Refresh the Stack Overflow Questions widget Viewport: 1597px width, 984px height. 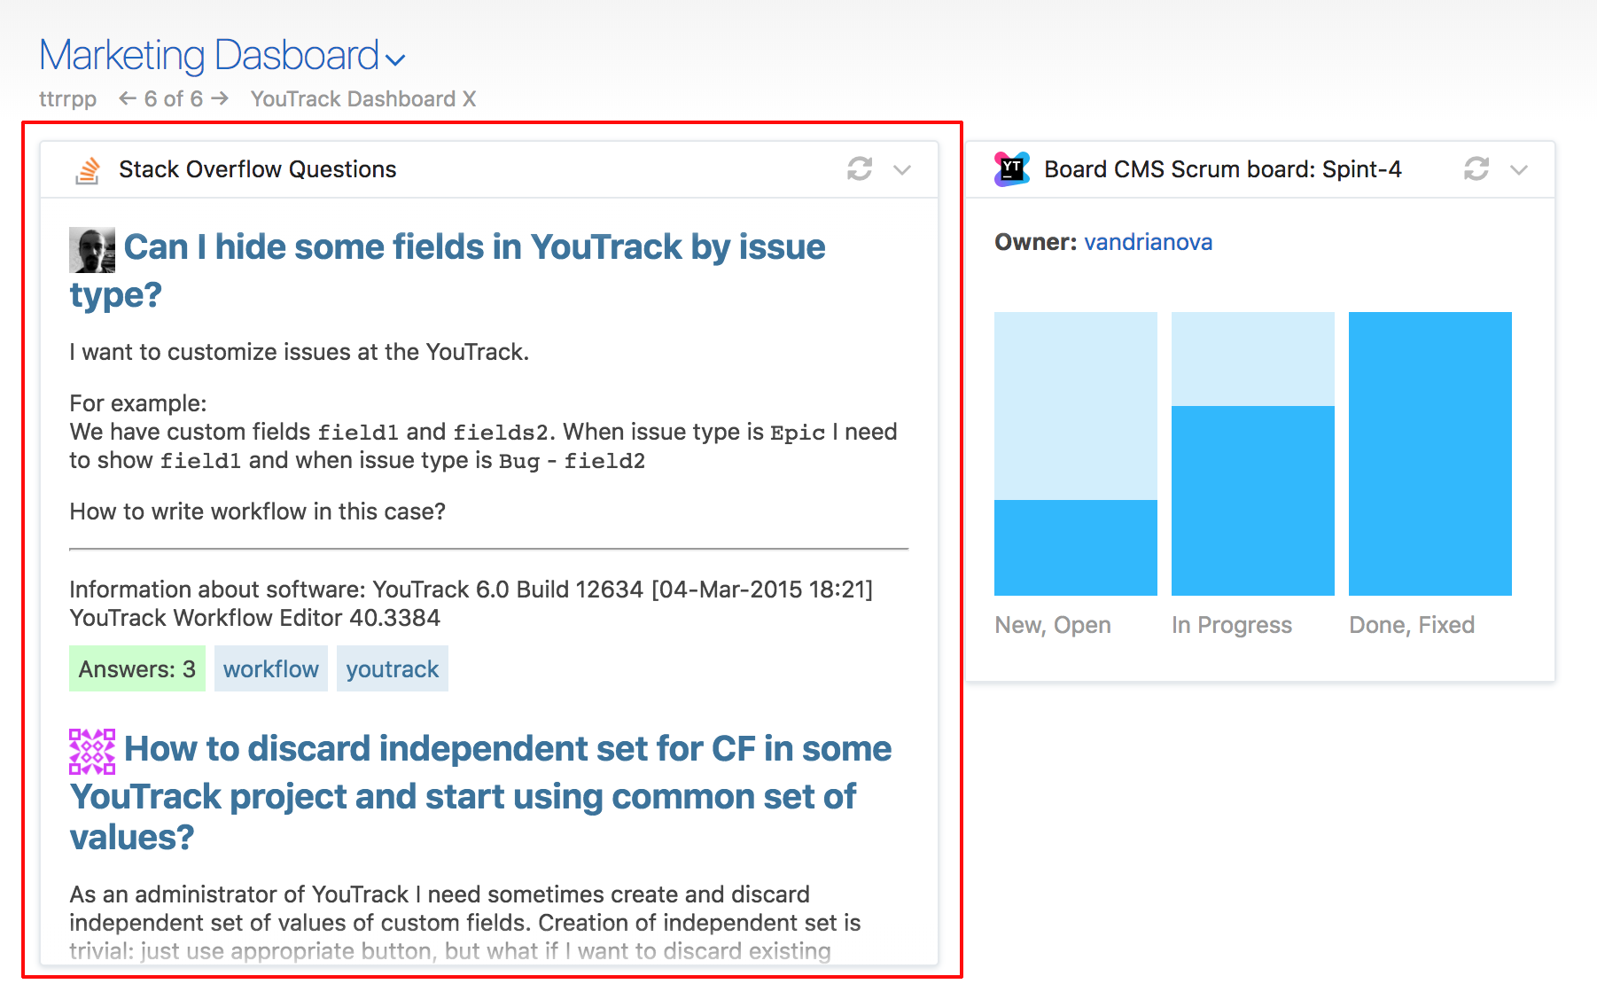[860, 168]
